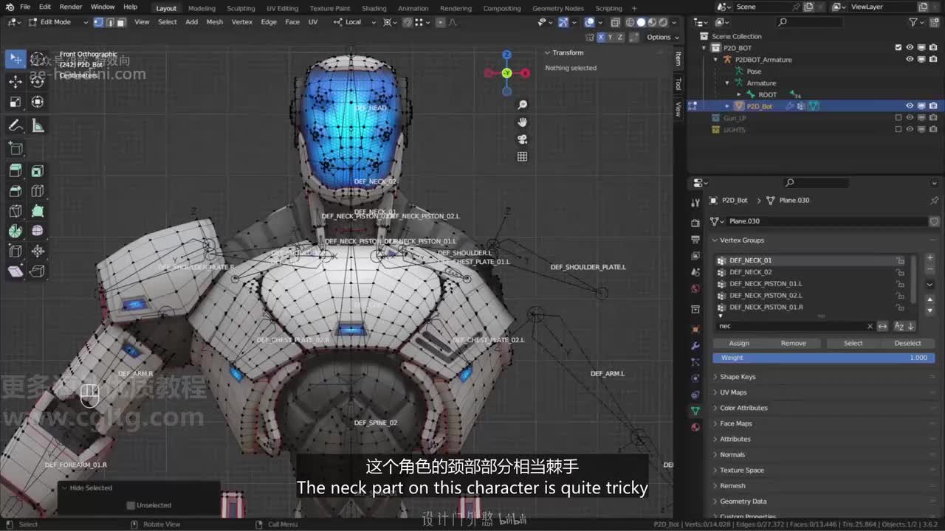
Task: Choose the Knife tool
Action: point(16,212)
